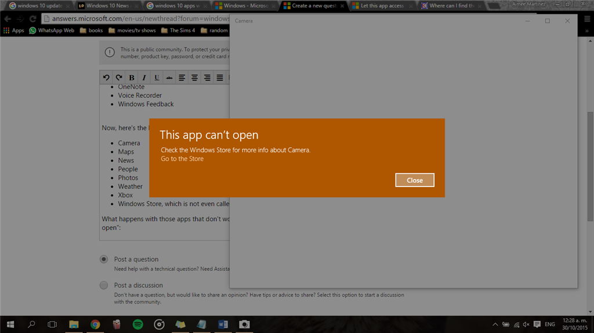594x333 pixels.
Task: Close the "This app can't open" dialog
Action: (414, 180)
